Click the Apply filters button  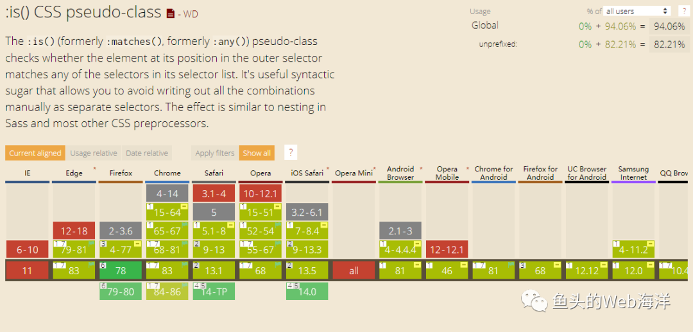215,153
